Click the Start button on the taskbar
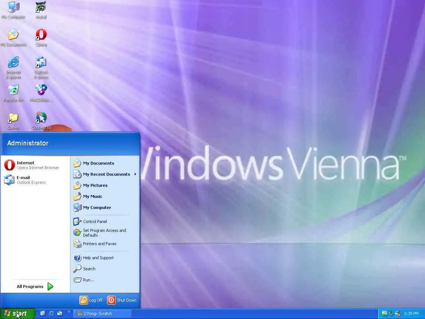The width and height of the screenshot is (425, 319). point(17,313)
